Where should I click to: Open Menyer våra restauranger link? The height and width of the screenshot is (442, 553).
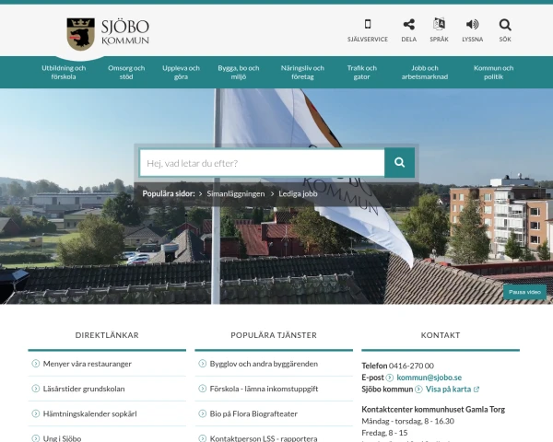coord(87,364)
